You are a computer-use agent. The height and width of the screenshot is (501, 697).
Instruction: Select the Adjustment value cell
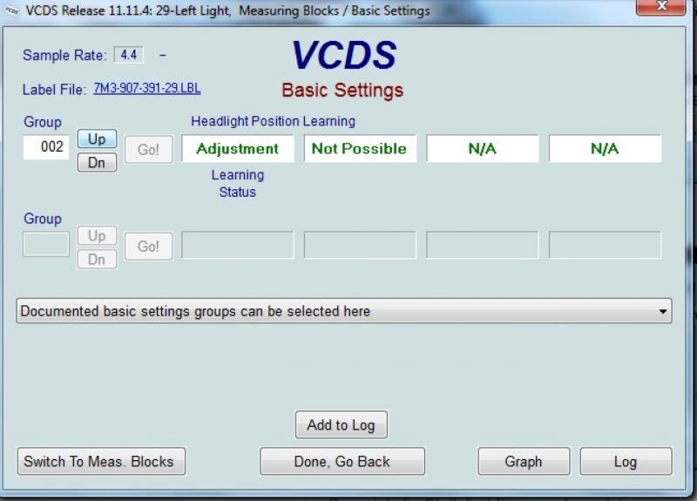click(238, 148)
